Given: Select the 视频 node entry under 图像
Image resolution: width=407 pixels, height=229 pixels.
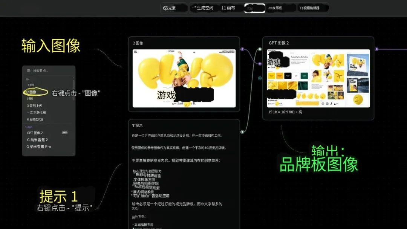Looking at the screenshot, I should 30,99.
